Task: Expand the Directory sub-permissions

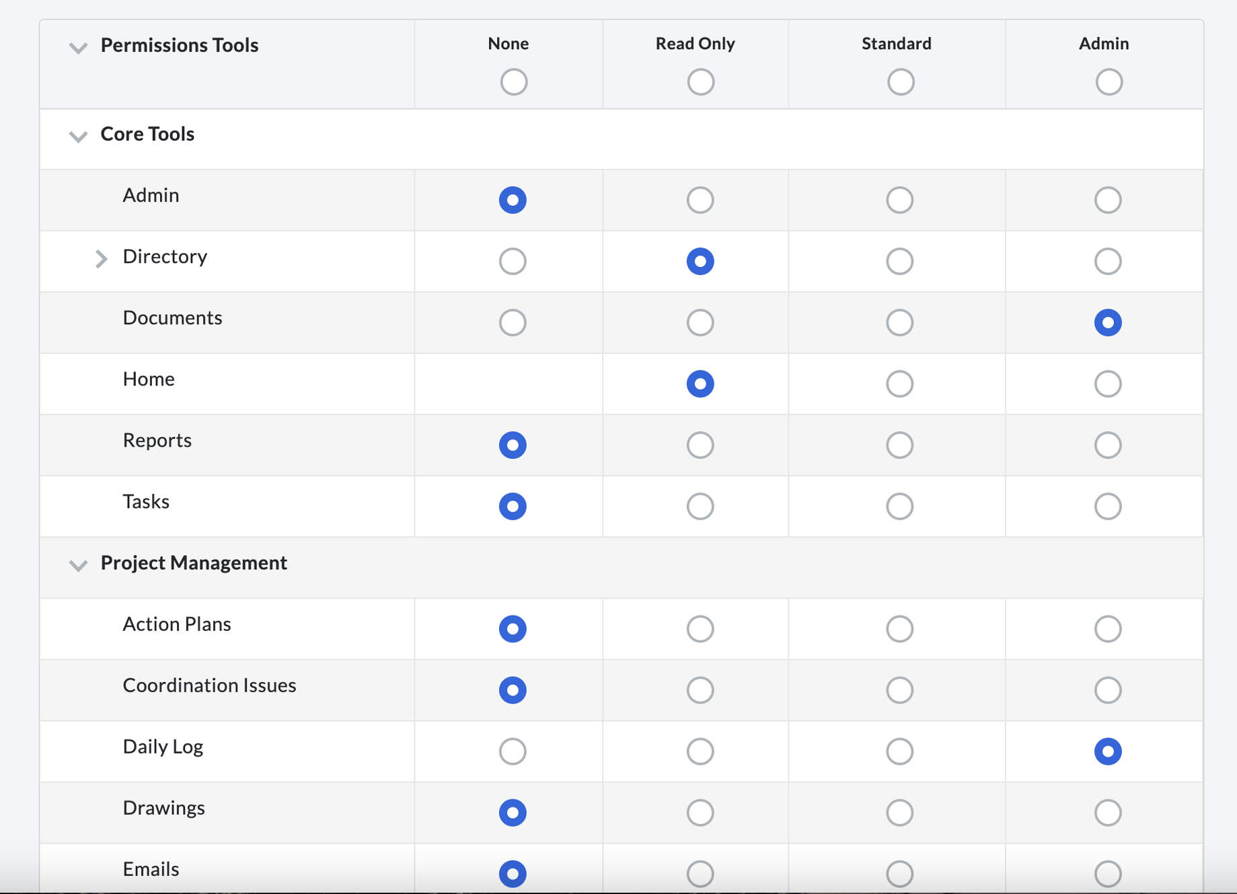Action: [x=102, y=258]
